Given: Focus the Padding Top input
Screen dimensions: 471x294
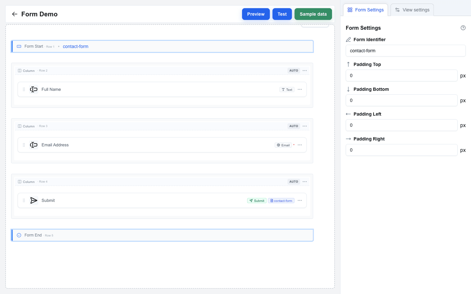Looking at the screenshot, I should click(x=401, y=75).
